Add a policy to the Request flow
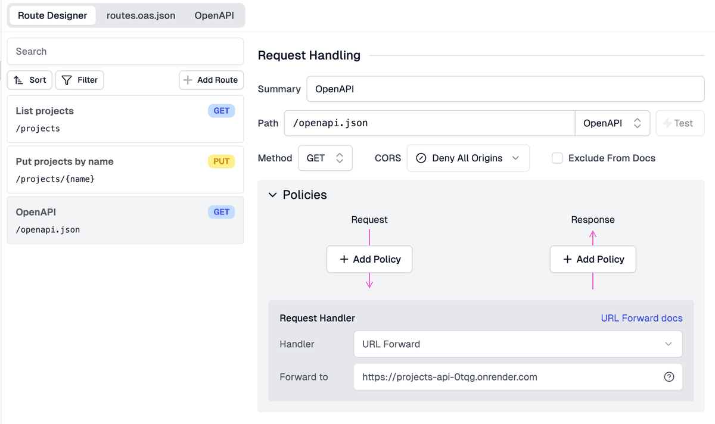 369,259
